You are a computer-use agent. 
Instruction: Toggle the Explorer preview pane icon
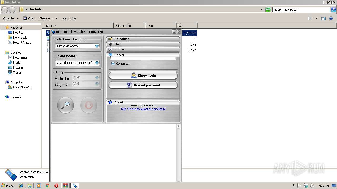(x=324, y=18)
